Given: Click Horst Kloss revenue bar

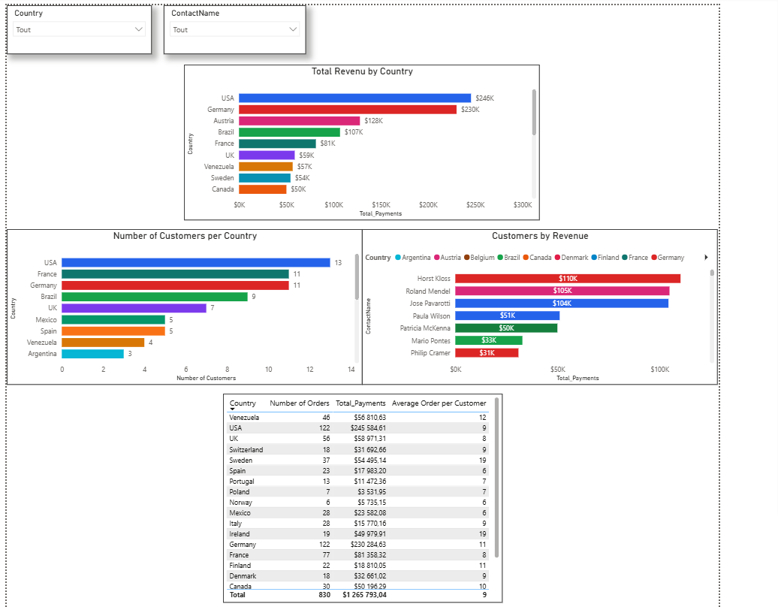Looking at the screenshot, I should coord(568,279).
